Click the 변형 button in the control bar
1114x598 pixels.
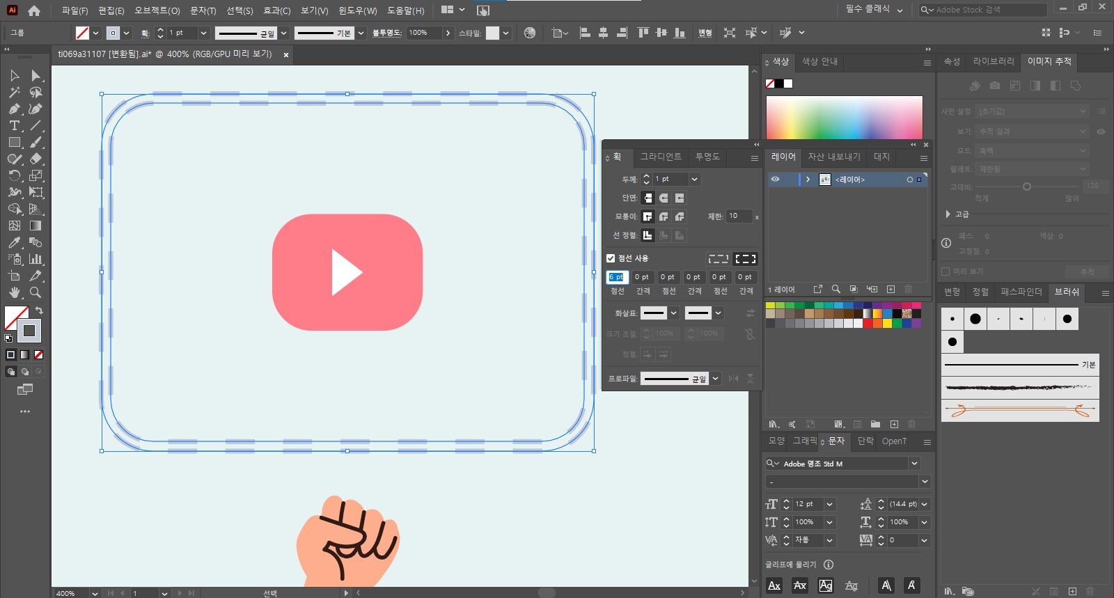click(x=705, y=33)
